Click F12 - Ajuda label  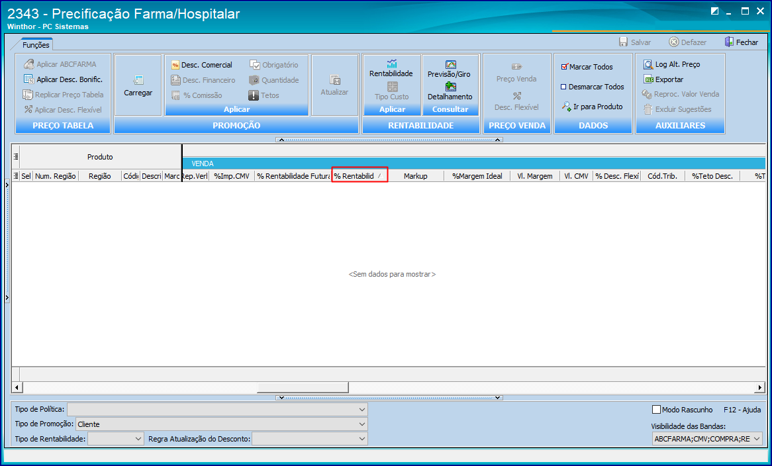[742, 410]
